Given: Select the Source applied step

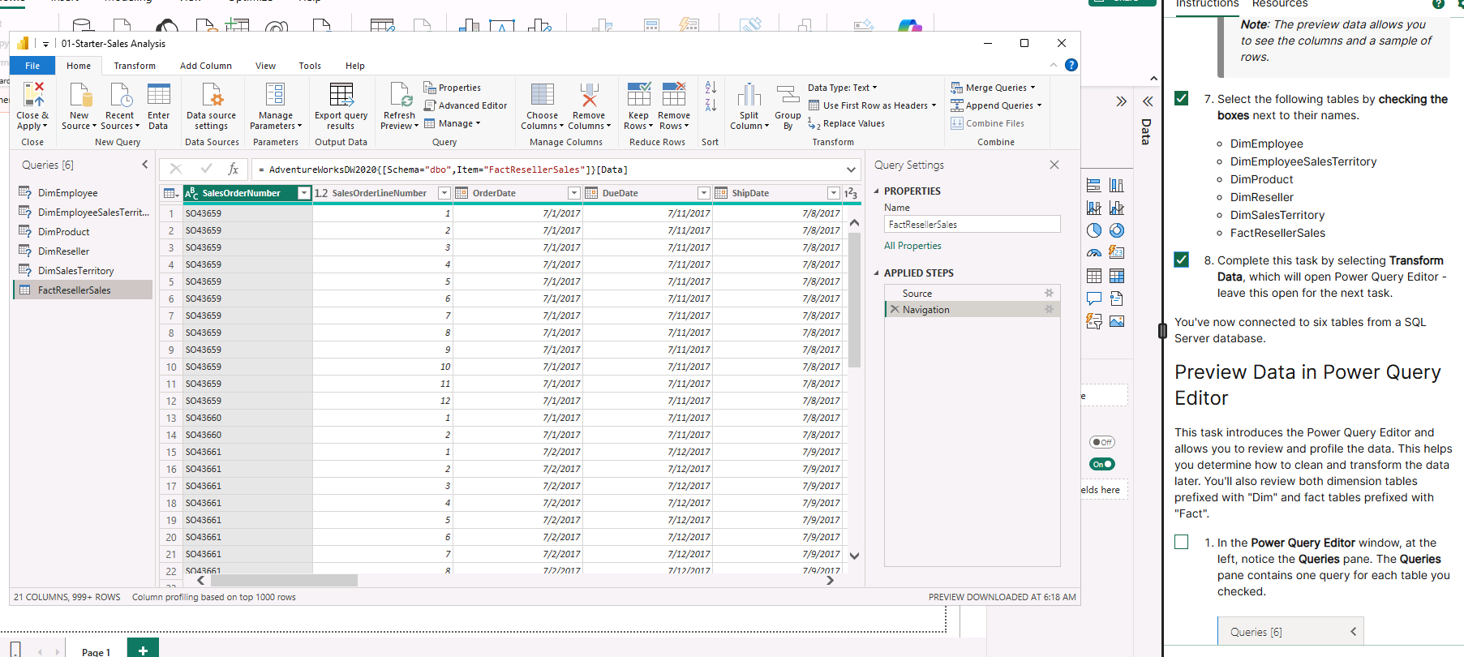Looking at the screenshot, I should pos(972,293).
